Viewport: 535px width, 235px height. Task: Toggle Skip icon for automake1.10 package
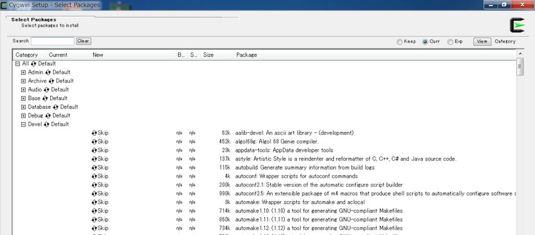coord(94,211)
